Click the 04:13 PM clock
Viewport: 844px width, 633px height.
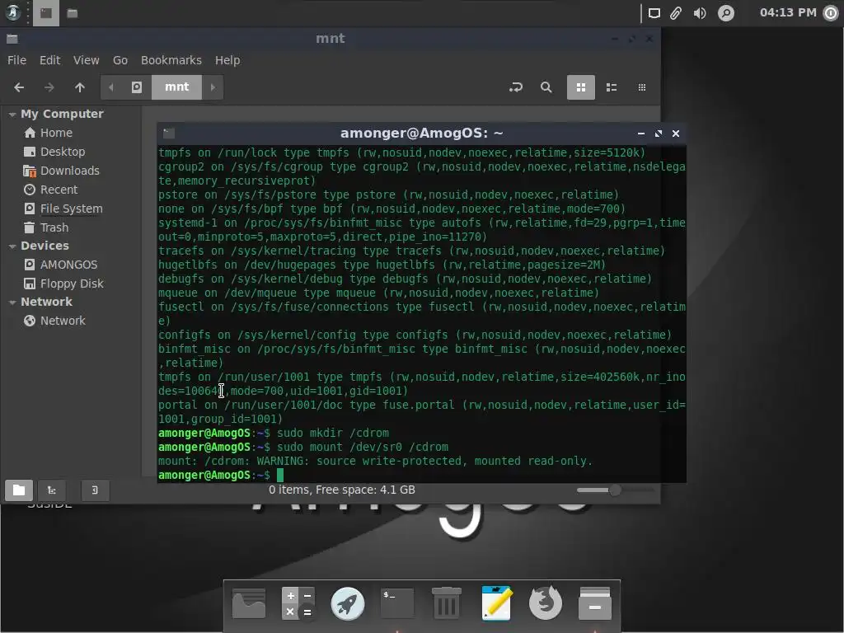tap(788, 12)
